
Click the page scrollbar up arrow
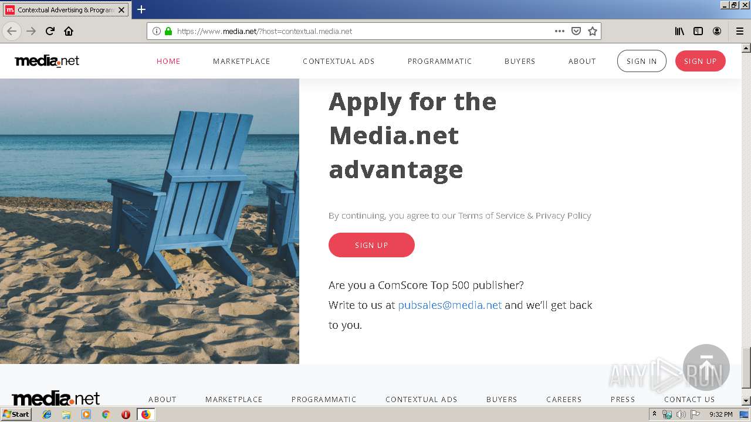[746, 48]
